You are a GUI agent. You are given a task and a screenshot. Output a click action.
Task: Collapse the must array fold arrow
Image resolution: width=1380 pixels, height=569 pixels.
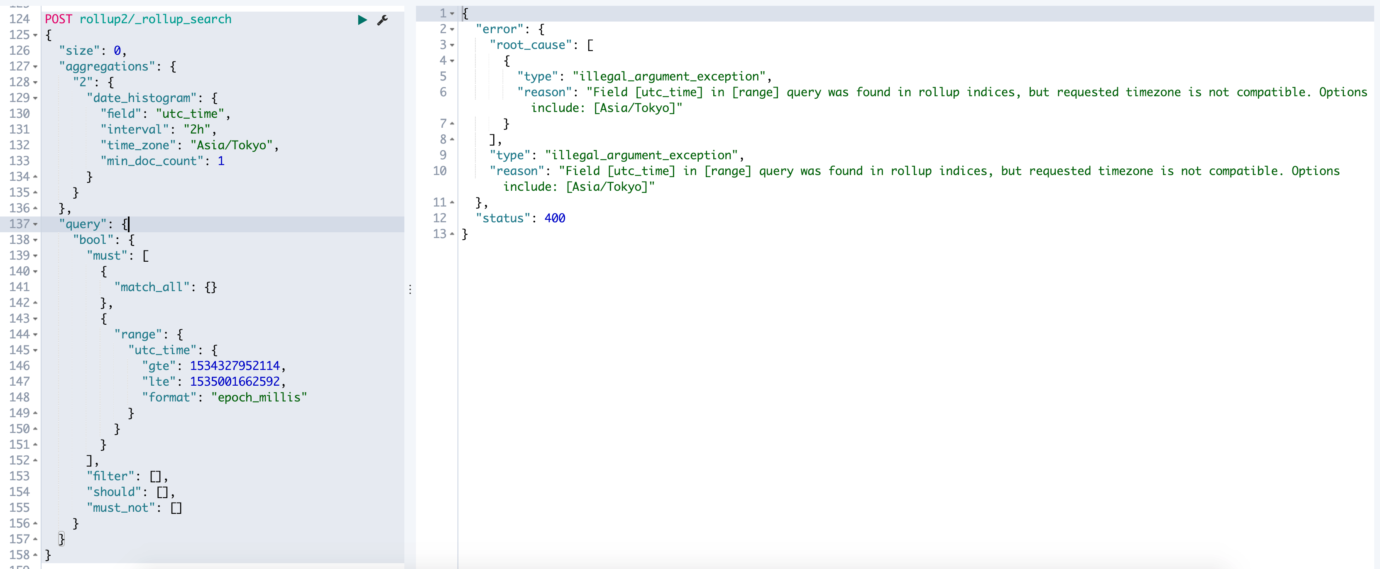point(35,256)
